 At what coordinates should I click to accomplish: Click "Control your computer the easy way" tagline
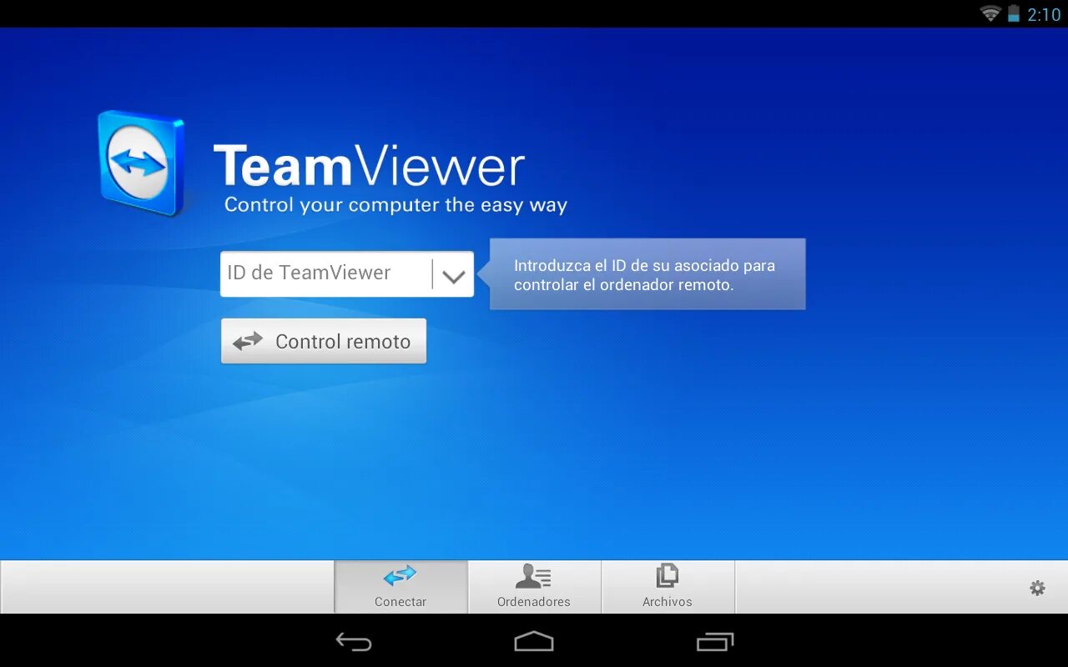[x=395, y=205]
